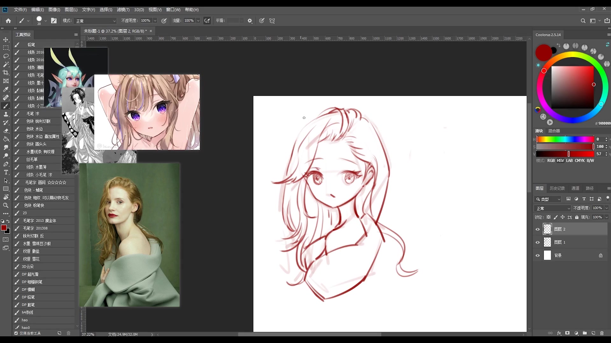611x343 pixels.
Task: Toggle lock transparent pixels
Action: point(548,217)
